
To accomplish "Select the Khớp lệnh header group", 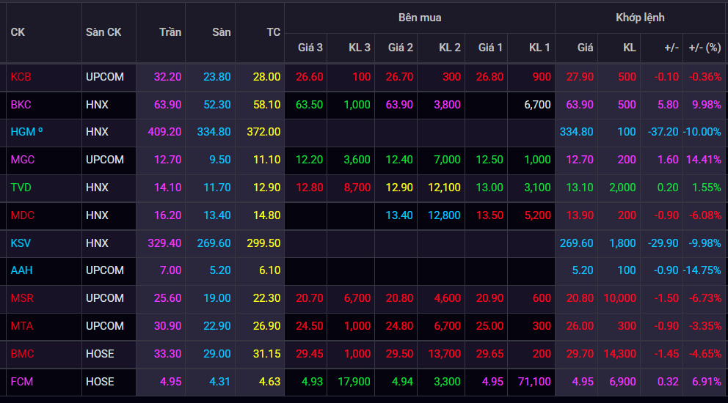I will click(x=640, y=18).
